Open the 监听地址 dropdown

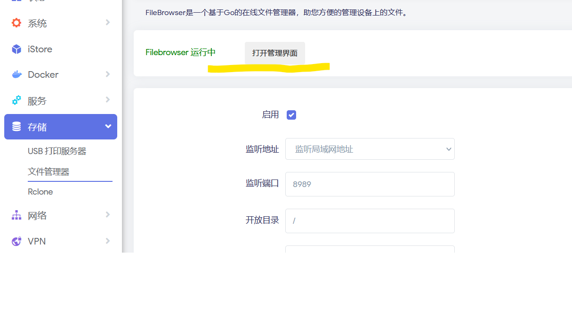(370, 149)
